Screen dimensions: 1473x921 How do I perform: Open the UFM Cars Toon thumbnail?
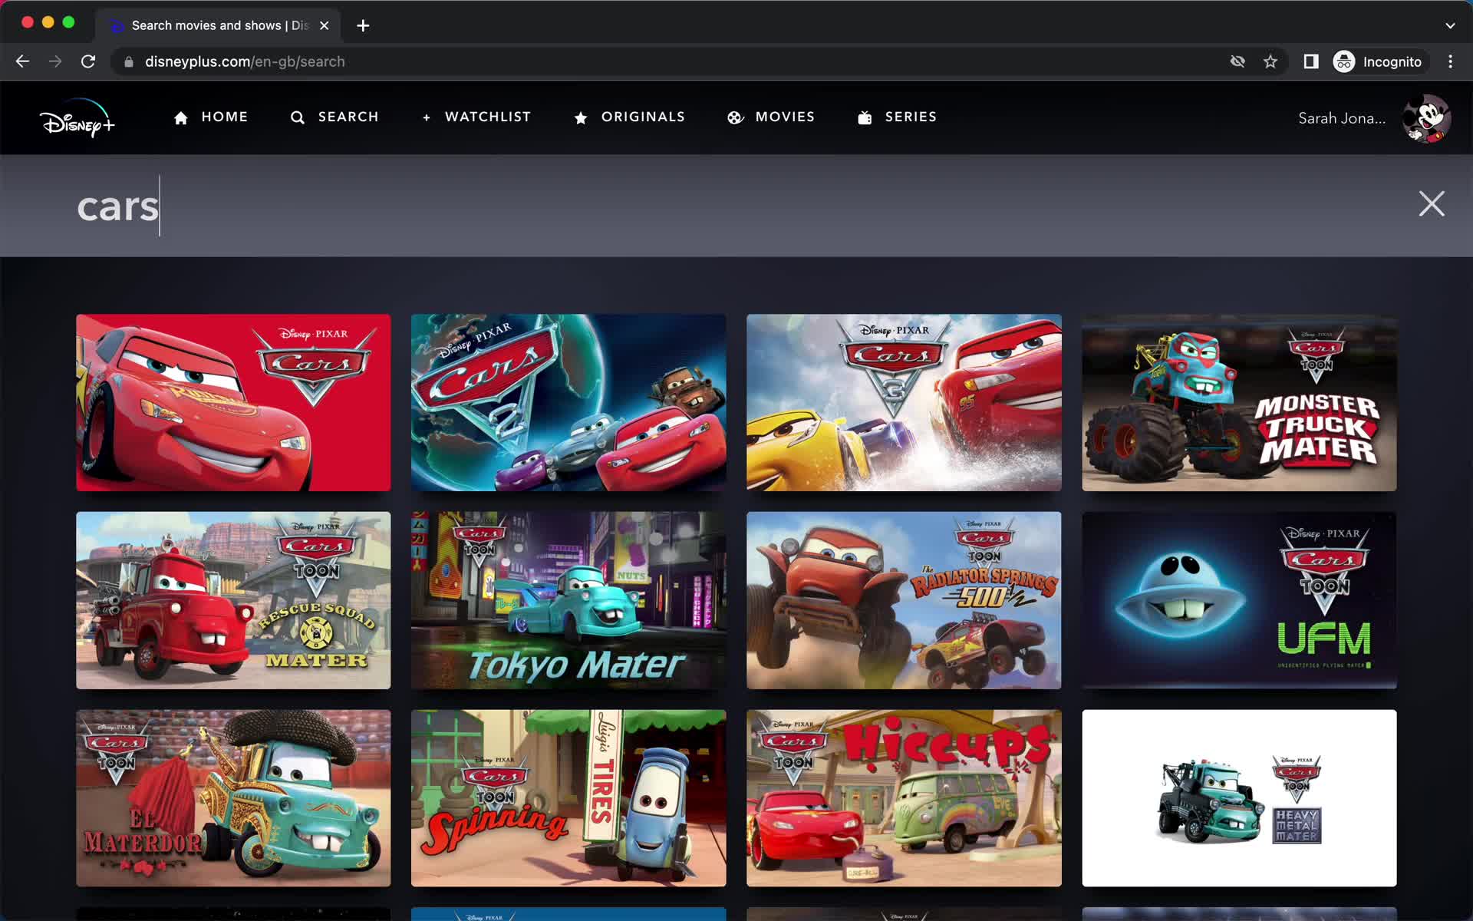pyautogui.click(x=1239, y=600)
